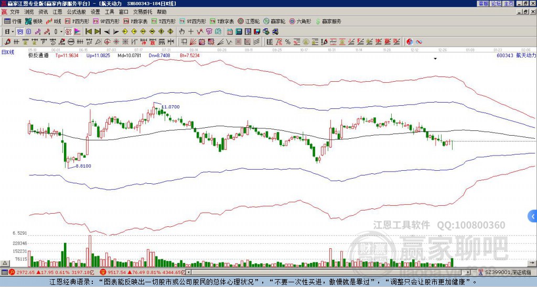Click the 8.8100 low price label
Screen dimensions: 537x287
point(83,166)
